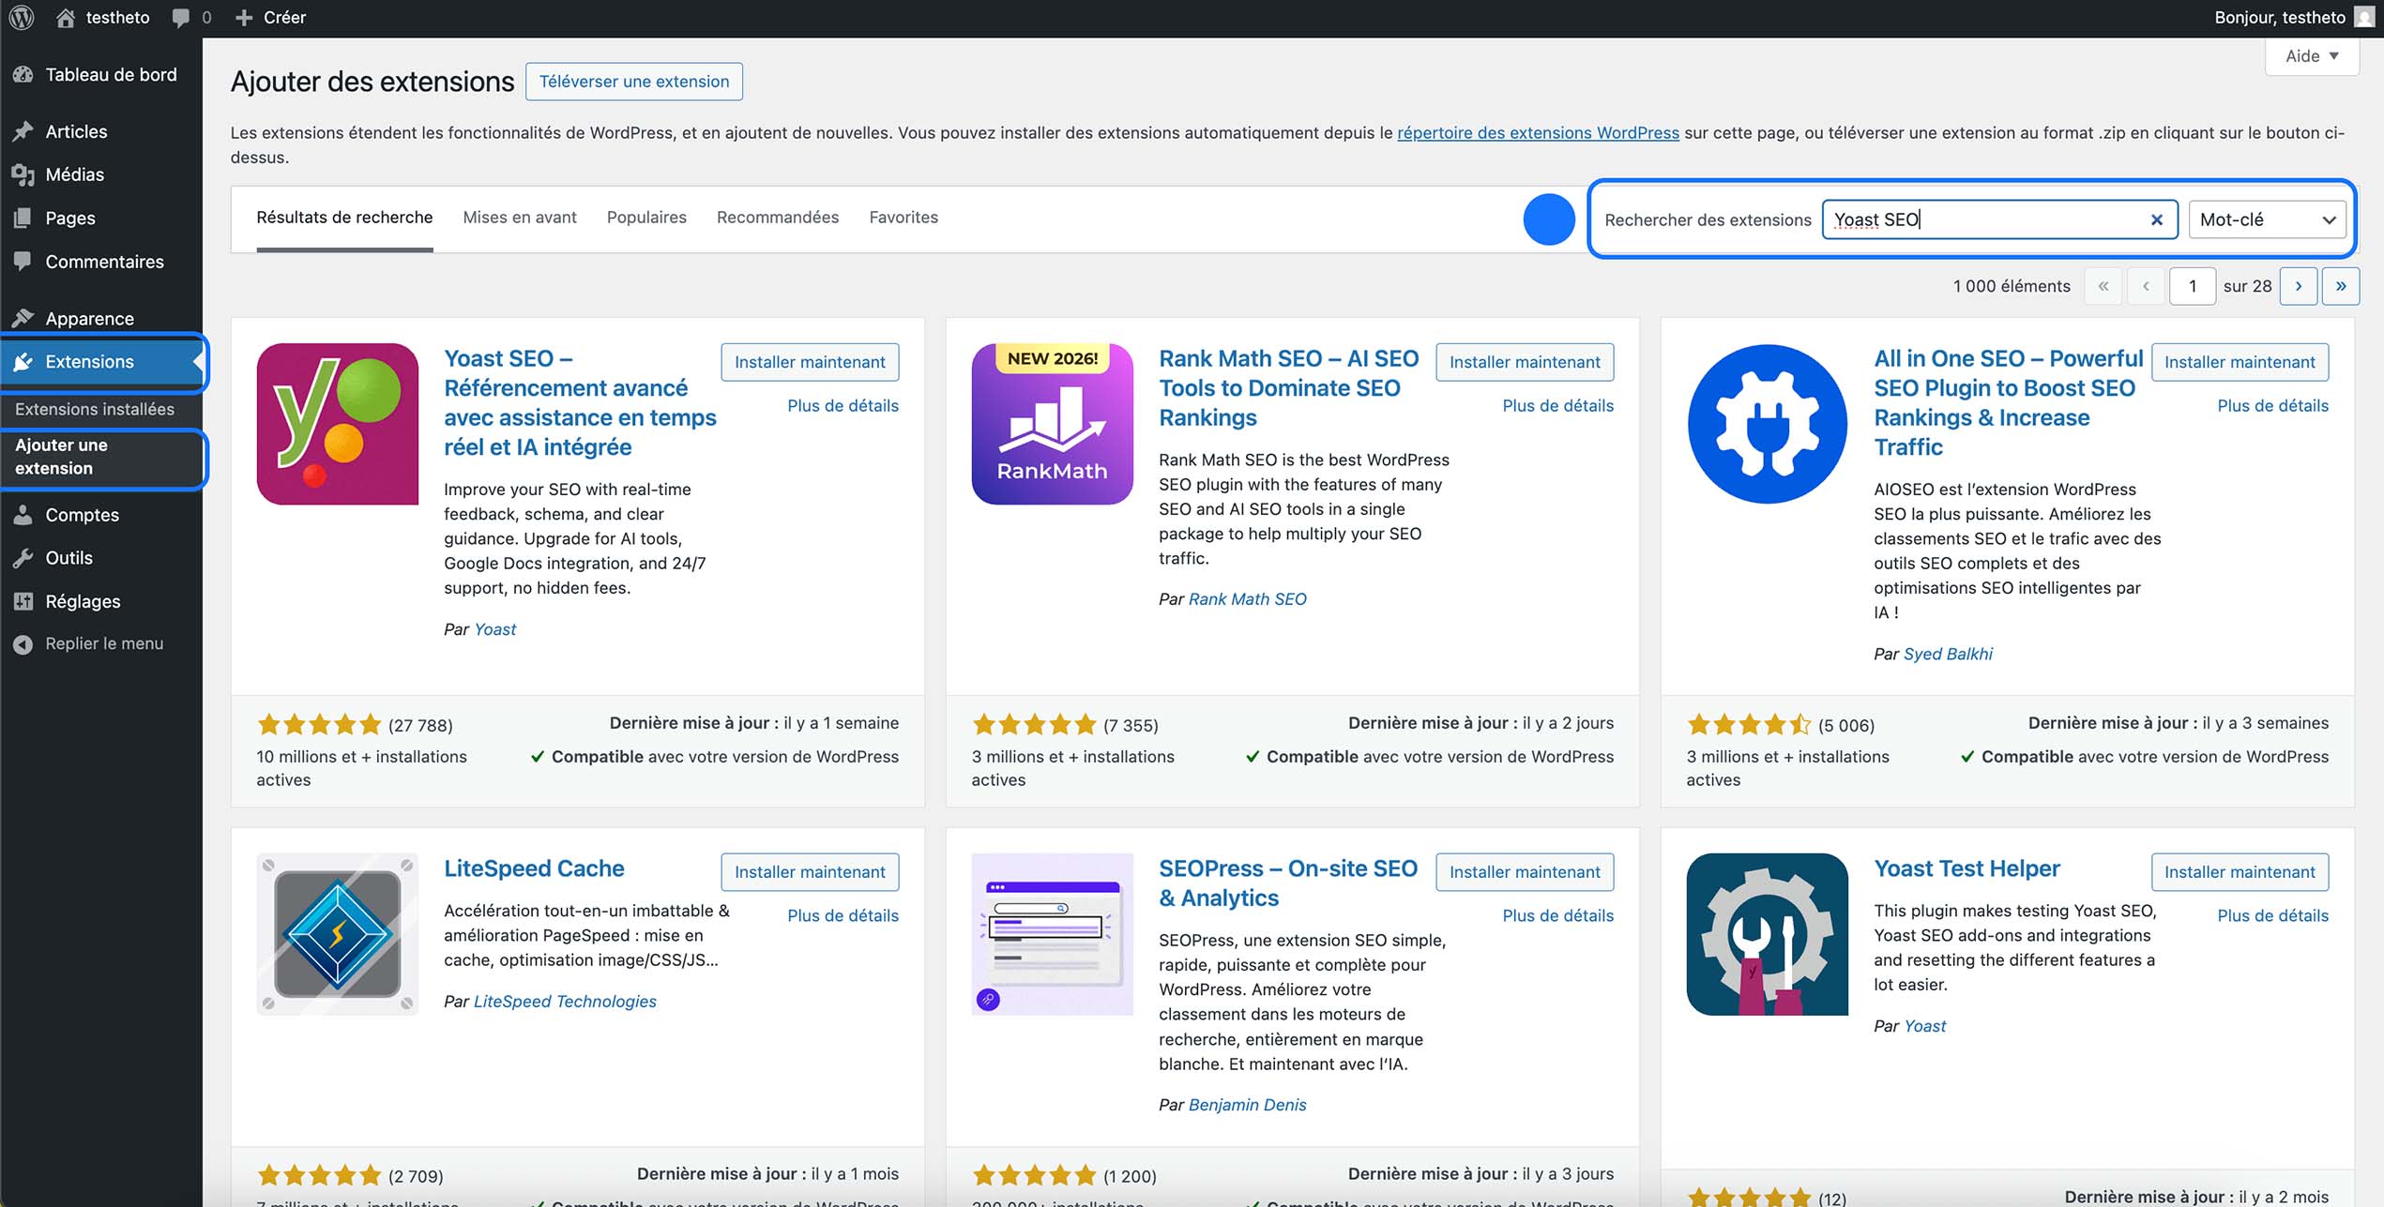Jump to the last page with the » chevron
Image resolution: width=2384 pixels, height=1207 pixels.
pos(2341,286)
